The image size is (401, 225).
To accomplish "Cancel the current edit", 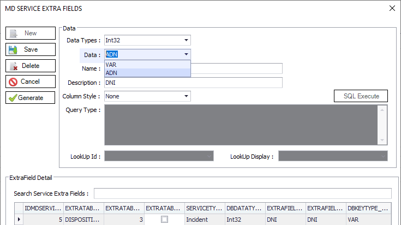I will [31, 82].
